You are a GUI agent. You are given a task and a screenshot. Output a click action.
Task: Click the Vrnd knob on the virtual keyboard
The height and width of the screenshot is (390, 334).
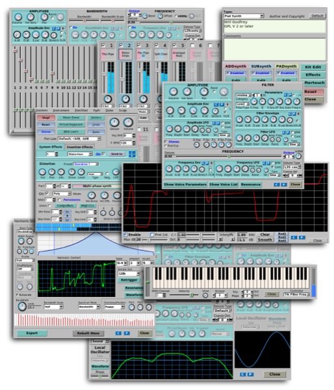[x=205, y=295]
